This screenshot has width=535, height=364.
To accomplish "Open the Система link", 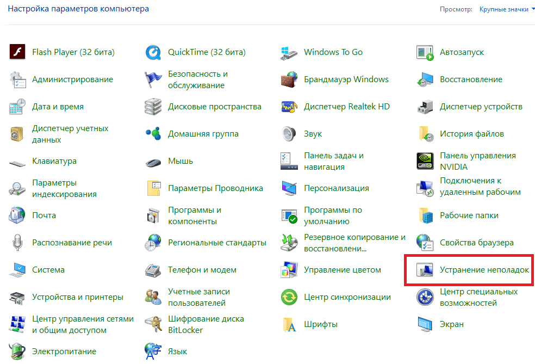I will 48,270.
